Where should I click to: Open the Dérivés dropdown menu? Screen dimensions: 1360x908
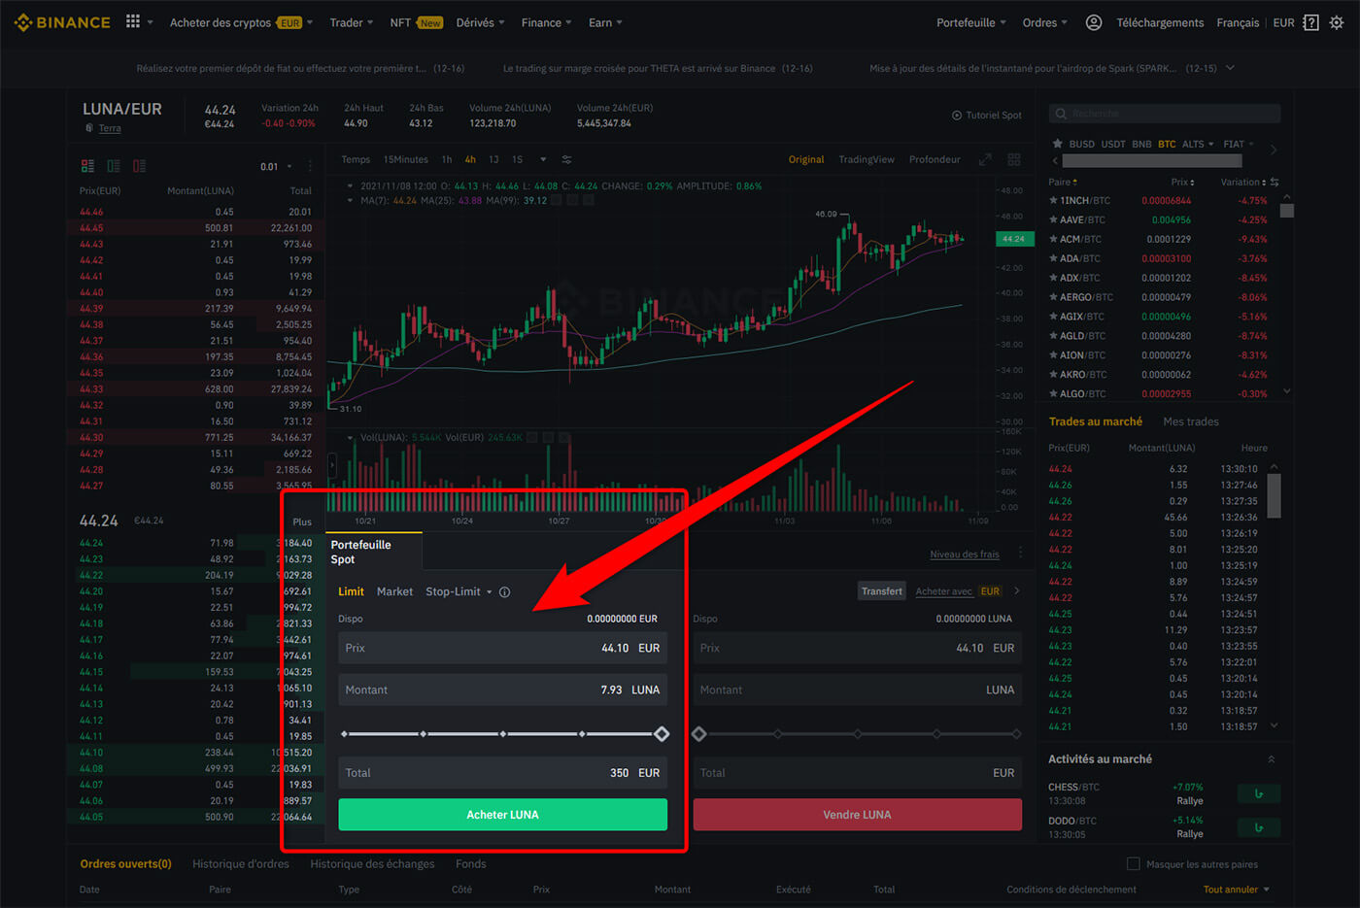click(x=480, y=22)
